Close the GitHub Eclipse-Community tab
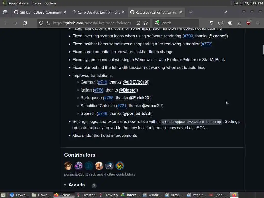264x198 pixels. [x=65, y=12]
